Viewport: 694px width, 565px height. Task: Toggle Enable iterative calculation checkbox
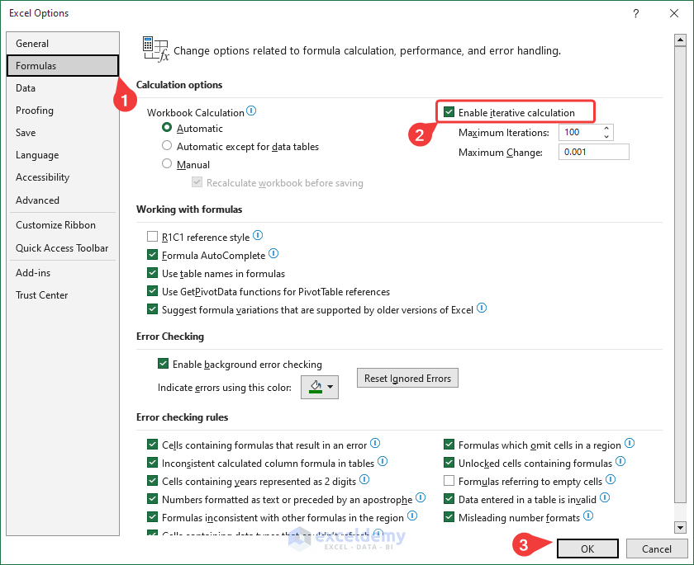click(x=449, y=112)
